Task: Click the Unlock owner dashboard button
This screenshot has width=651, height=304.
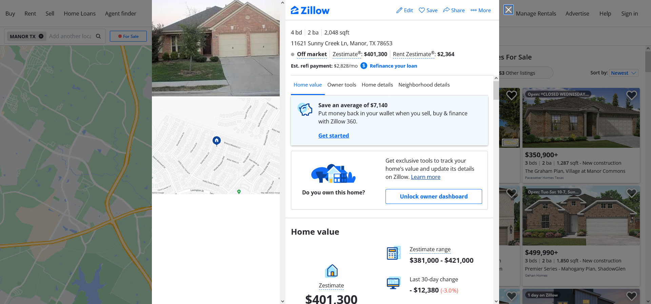Action: coord(434,196)
